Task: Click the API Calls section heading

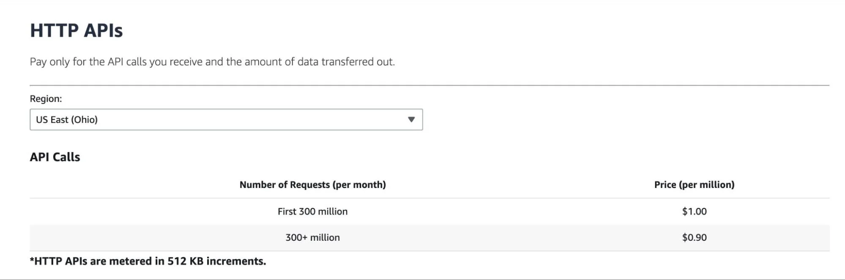Action: tap(55, 157)
